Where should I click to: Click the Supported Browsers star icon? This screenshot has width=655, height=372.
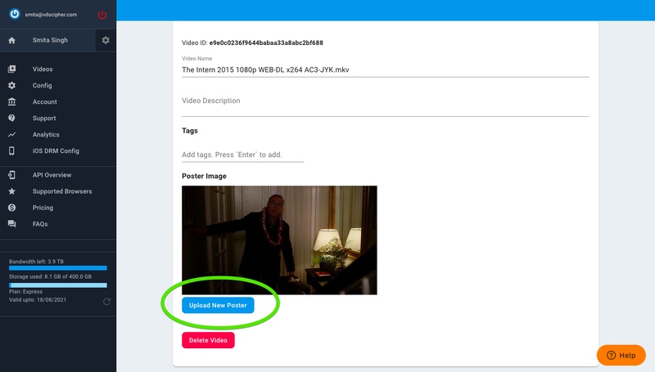point(11,191)
